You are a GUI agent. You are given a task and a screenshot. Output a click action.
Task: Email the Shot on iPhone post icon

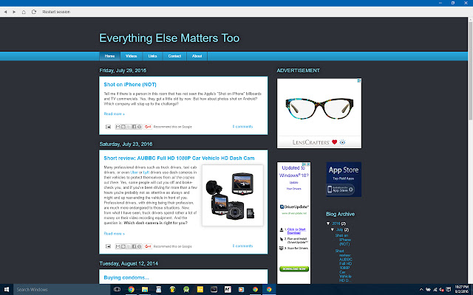[118, 127]
